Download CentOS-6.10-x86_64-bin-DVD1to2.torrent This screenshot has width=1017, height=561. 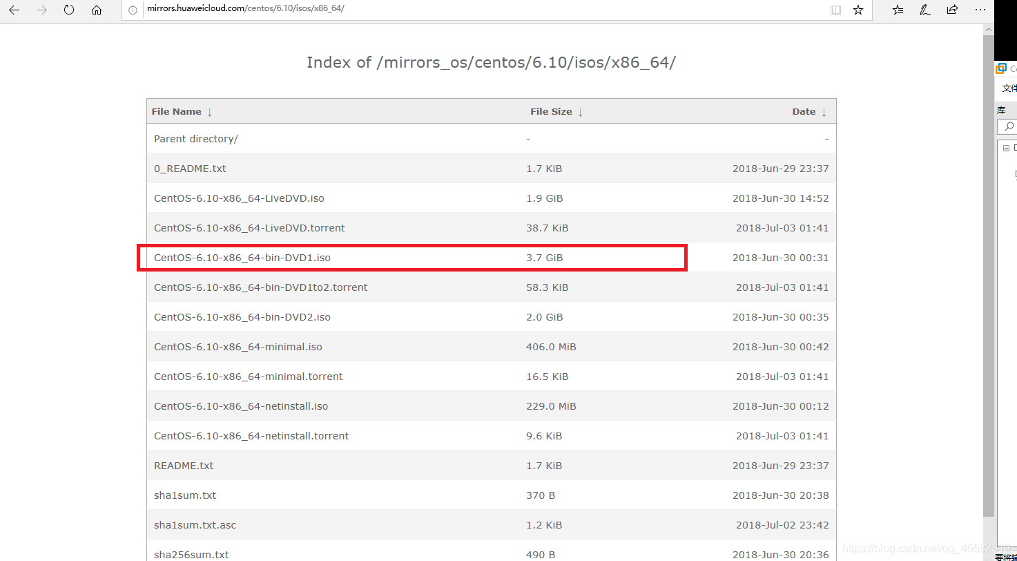click(261, 287)
